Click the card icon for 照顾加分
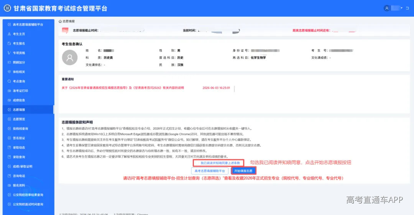The image size is (414, 215). [9, 62]
